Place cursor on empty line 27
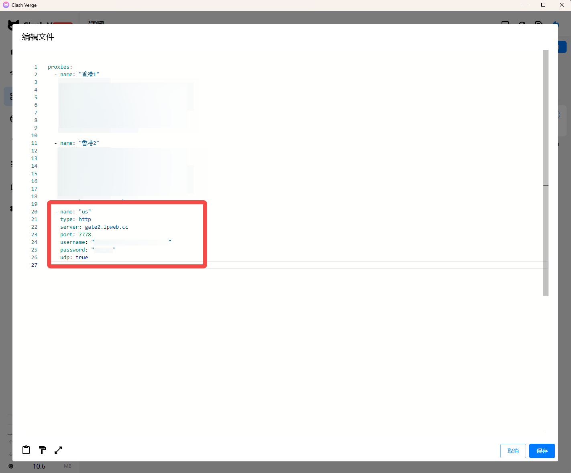 click(281, 265)
